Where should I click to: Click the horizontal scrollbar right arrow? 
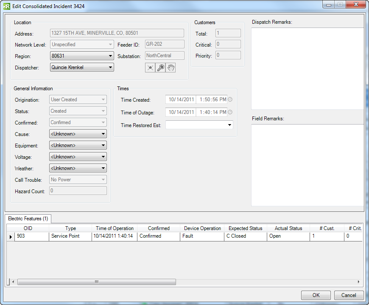click(x=359, y=282)
